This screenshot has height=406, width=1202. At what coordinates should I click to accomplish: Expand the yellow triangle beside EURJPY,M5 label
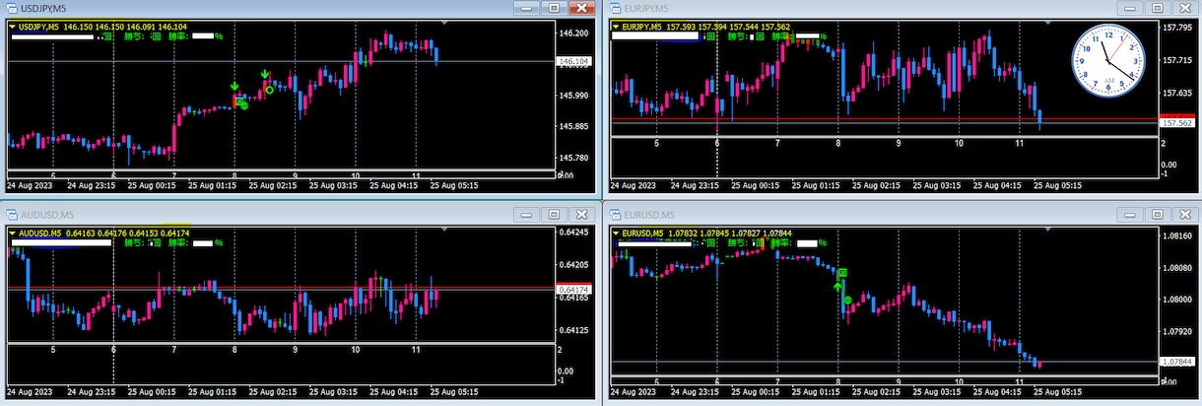pyautogui.click(x=617, y=28)
